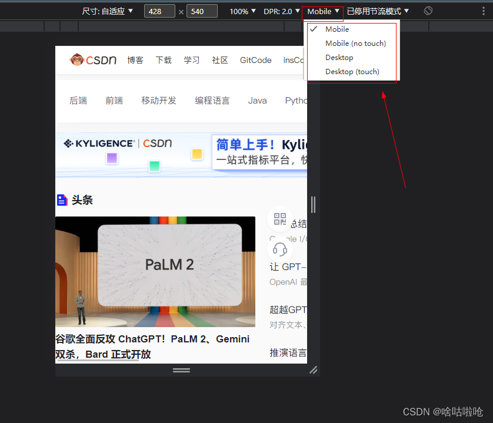Click the PaLM 2 headline image
This screenshot has height=423, width=493.
coord(155,272)
